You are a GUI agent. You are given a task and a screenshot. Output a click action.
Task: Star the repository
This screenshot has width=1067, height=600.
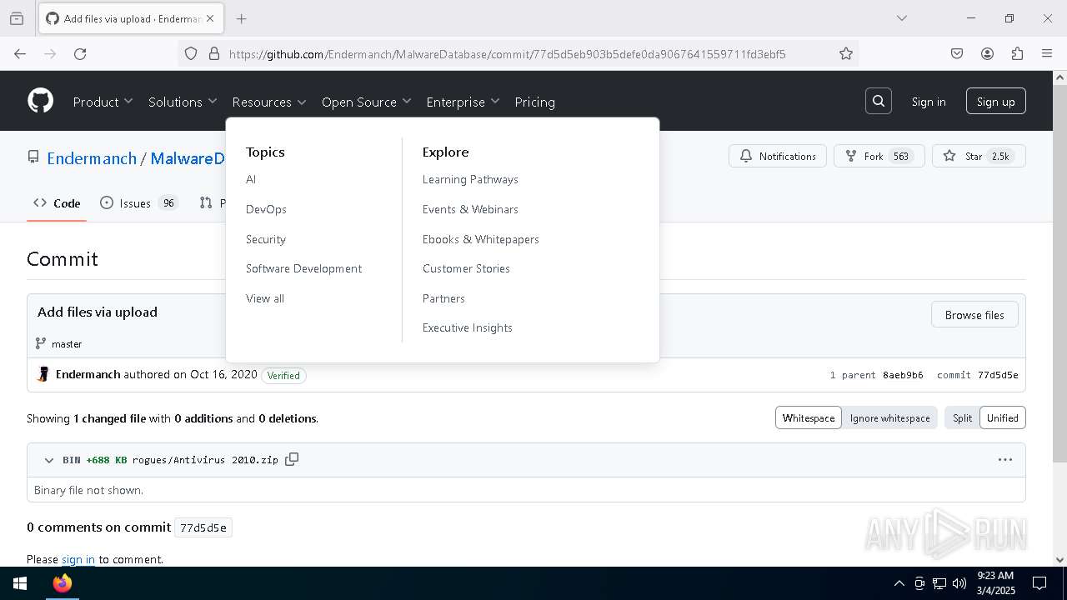point(979,156)
